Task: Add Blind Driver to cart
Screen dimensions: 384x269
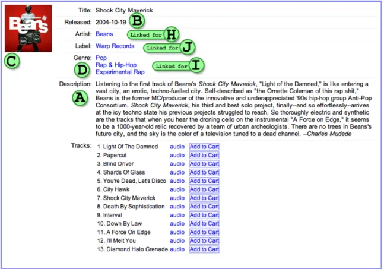Action: click(x=204, y=164)
